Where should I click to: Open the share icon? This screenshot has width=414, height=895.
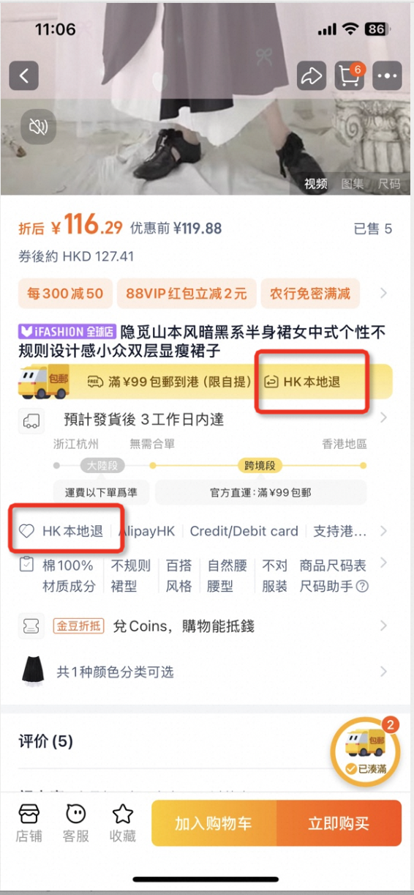click(311, 75)
